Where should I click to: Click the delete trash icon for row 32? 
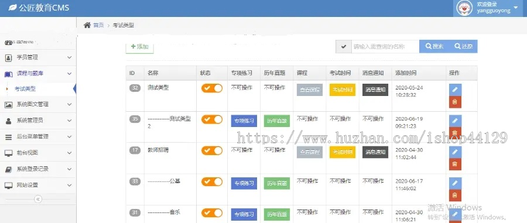point(455,102)
